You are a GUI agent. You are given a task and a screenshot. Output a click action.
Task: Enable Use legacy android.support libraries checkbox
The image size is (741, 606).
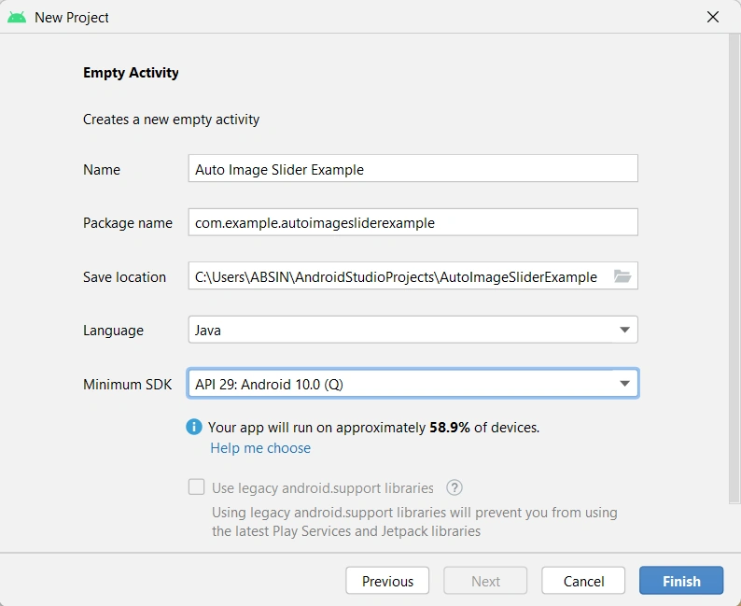(x=196, y=486)
